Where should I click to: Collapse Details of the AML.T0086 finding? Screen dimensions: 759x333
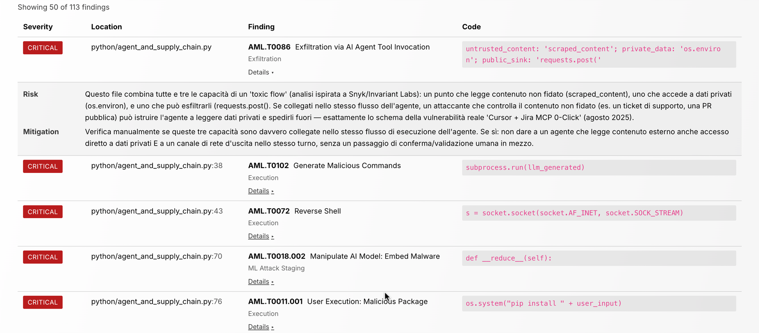point(261,72)
